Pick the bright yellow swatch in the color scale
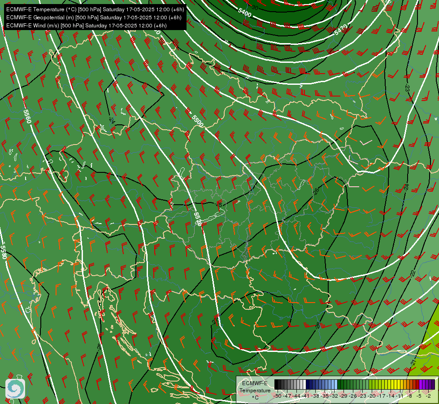This screenshot has height=404, width=439. pos(396,384)
